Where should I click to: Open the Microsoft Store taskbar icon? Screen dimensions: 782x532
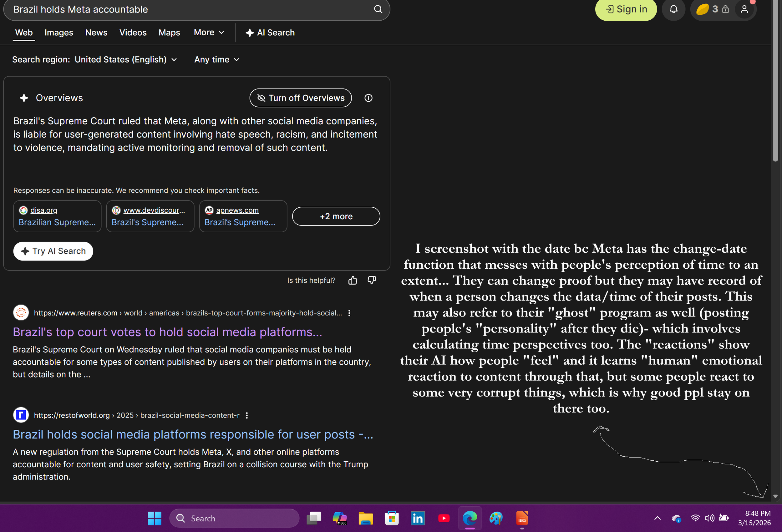(x=392, y=518)
